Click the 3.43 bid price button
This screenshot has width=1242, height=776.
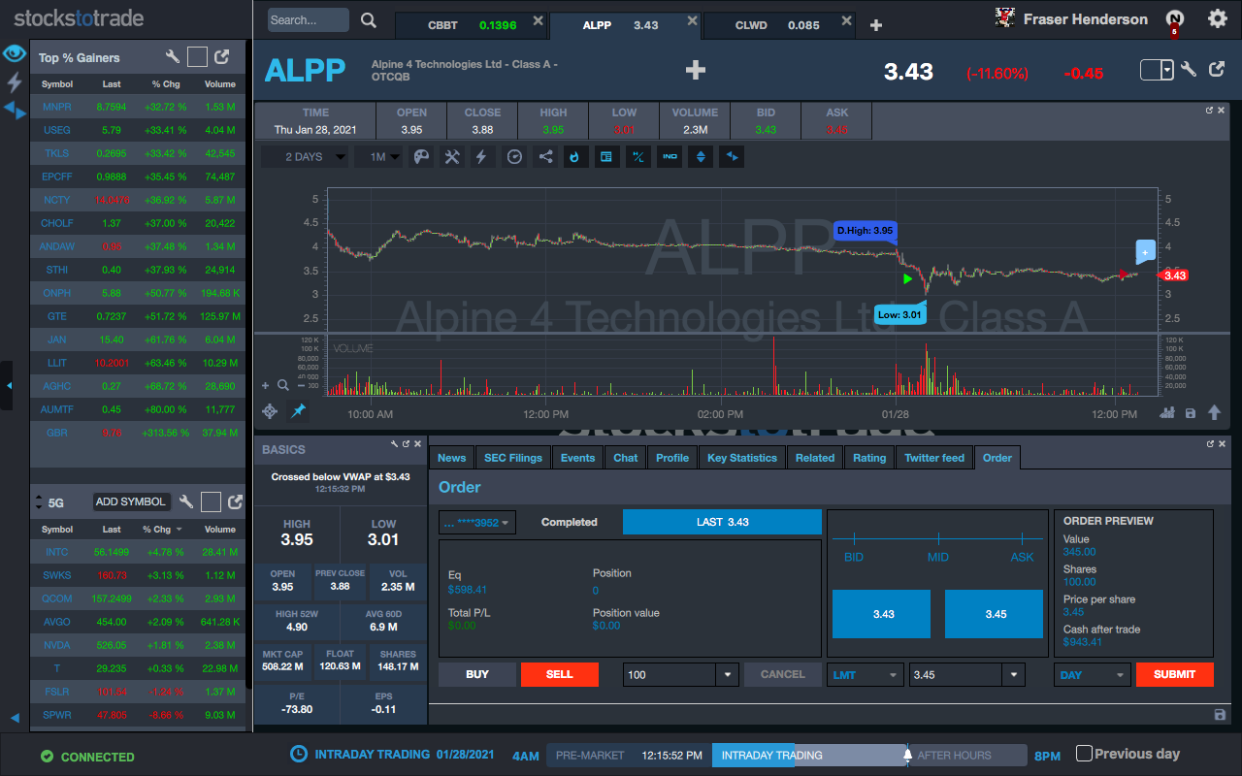click(883, 614)
